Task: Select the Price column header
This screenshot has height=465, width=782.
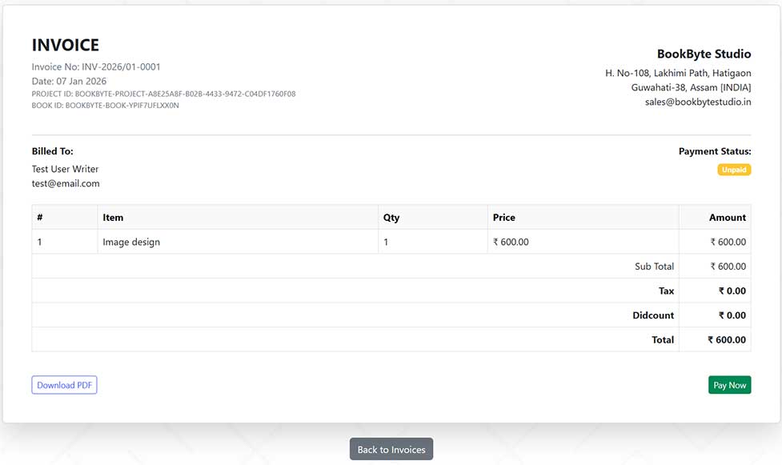Action: (x=503, y=217)
